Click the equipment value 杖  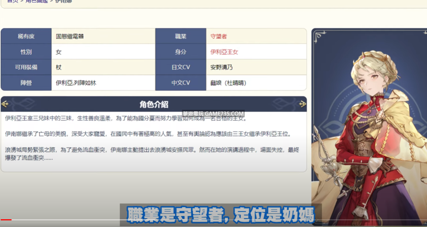[59, 67]
